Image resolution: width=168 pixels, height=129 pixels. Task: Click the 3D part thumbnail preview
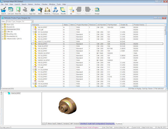pyautogui.click(x=68, y=106)
